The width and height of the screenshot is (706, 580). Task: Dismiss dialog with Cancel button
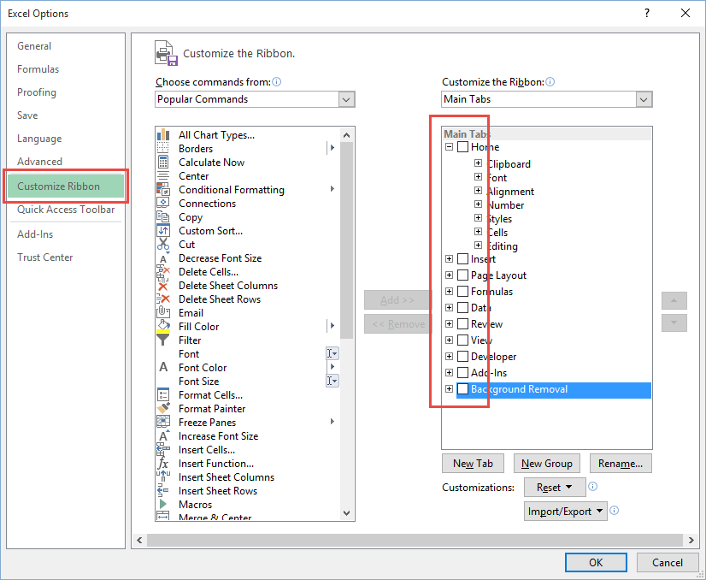[x=668, y=562]
